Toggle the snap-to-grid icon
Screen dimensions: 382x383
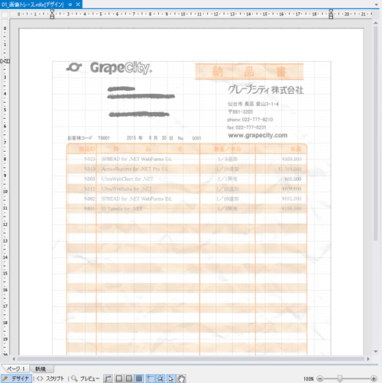160,378
